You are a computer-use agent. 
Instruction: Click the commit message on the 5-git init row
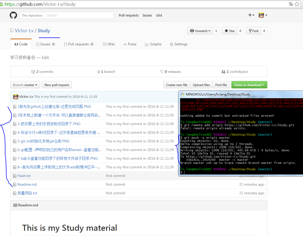(x=140, y=141)
